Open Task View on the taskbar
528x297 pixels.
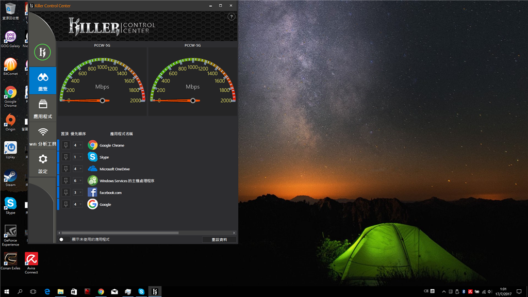[33, 292]
